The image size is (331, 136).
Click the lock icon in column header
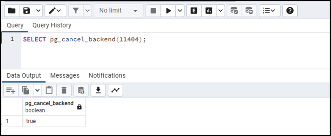(x=79, y=107)
